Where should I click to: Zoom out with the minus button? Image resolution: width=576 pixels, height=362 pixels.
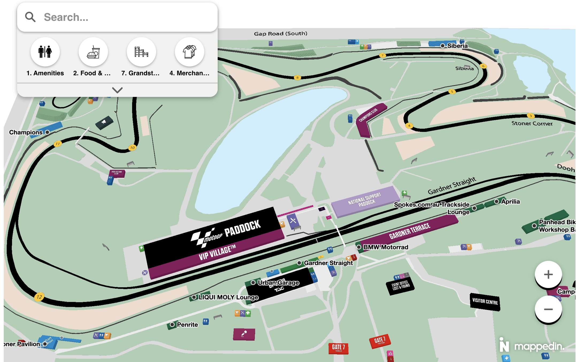point(548,309)
